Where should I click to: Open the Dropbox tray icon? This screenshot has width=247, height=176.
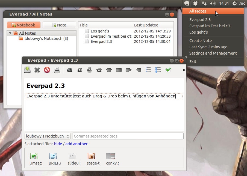[x=195, y=3]
